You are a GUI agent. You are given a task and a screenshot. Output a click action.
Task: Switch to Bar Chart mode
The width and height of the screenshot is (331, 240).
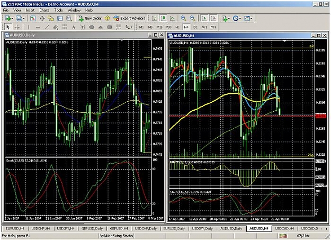point(154,19)
